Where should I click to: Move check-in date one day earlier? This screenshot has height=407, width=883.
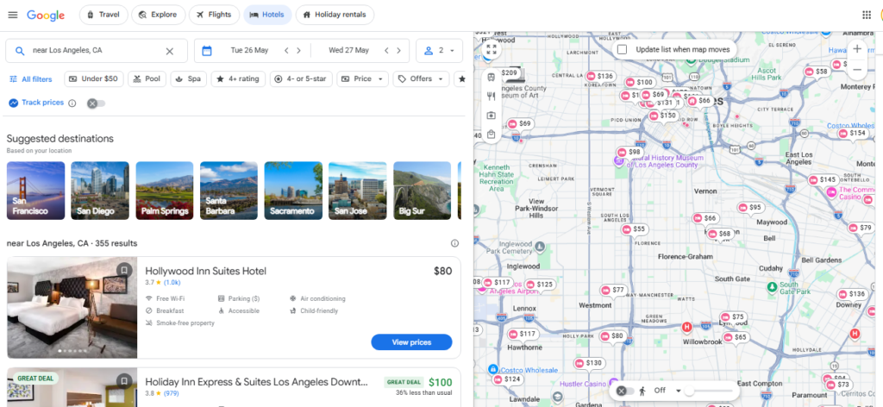pos(286,51)
